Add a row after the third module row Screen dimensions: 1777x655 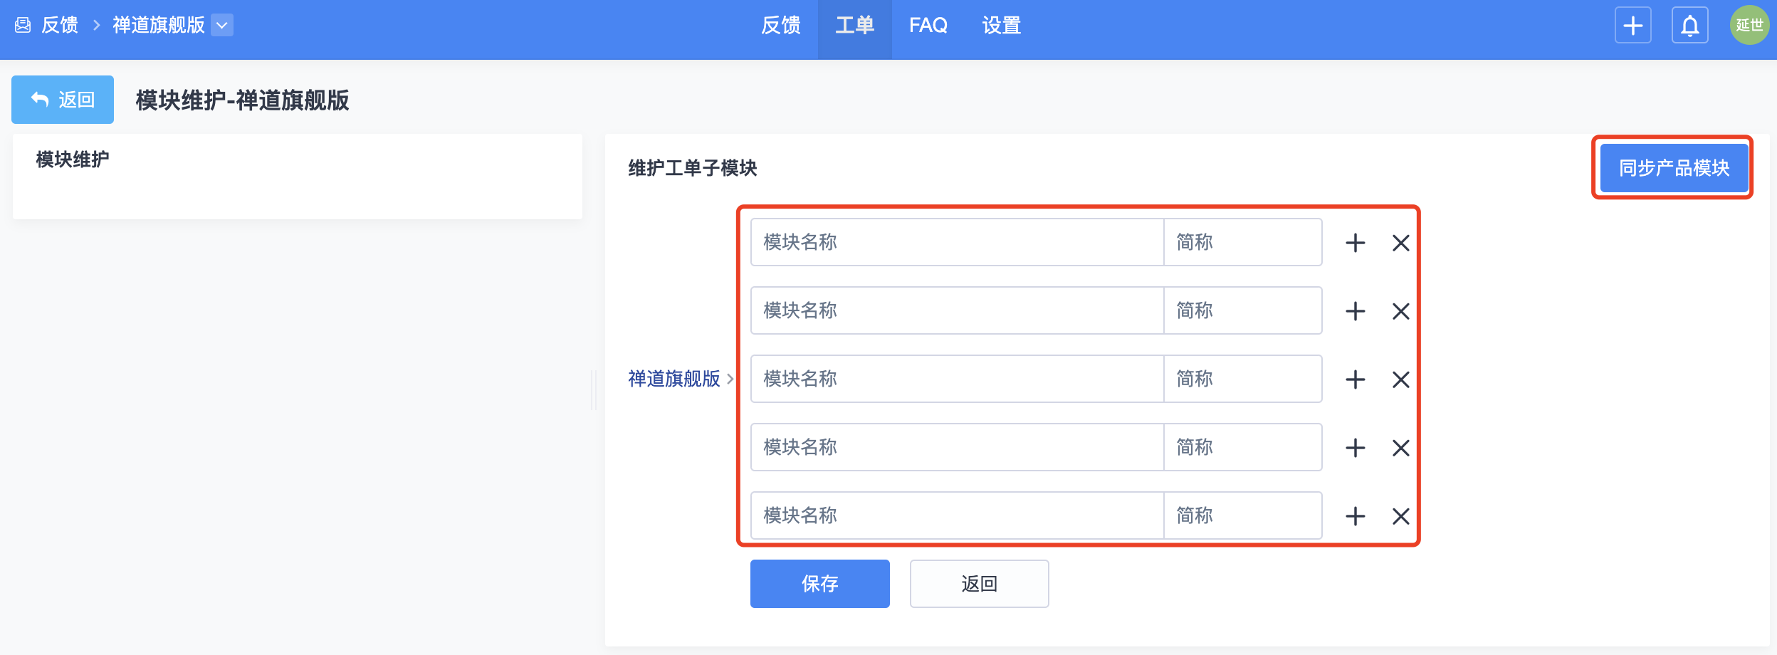[x=1355, y=379]
